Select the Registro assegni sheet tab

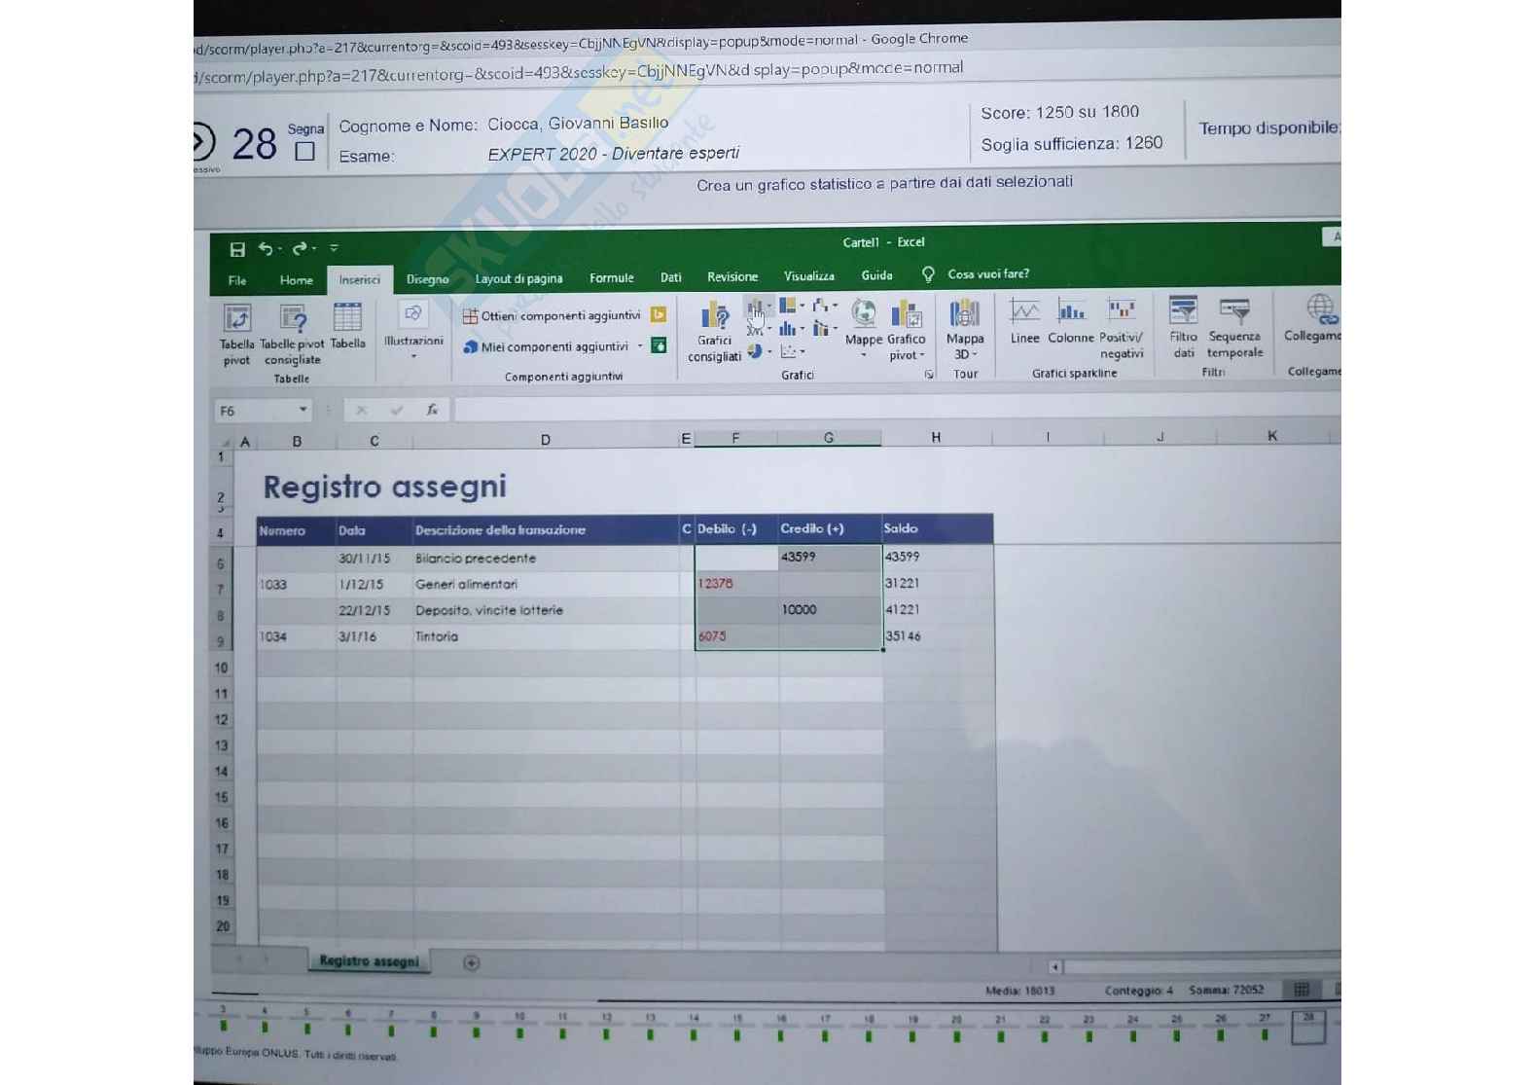tap(369, 960)
